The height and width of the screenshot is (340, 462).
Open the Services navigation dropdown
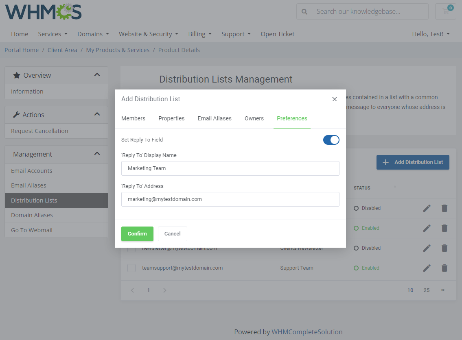click(53, 34)
